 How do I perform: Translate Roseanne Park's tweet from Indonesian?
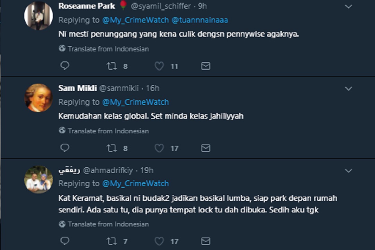click(x=108, y=49)
